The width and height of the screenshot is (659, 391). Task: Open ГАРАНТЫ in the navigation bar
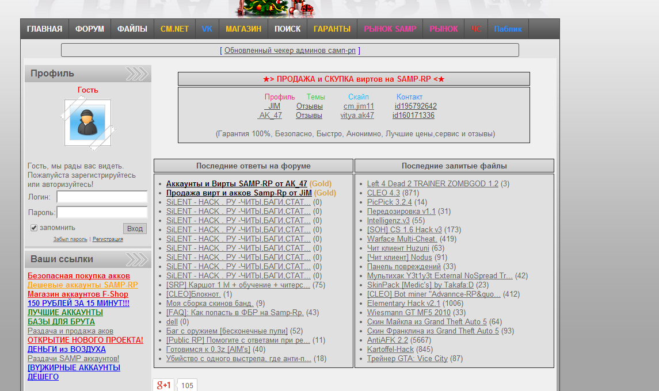(x=332, y=29)
